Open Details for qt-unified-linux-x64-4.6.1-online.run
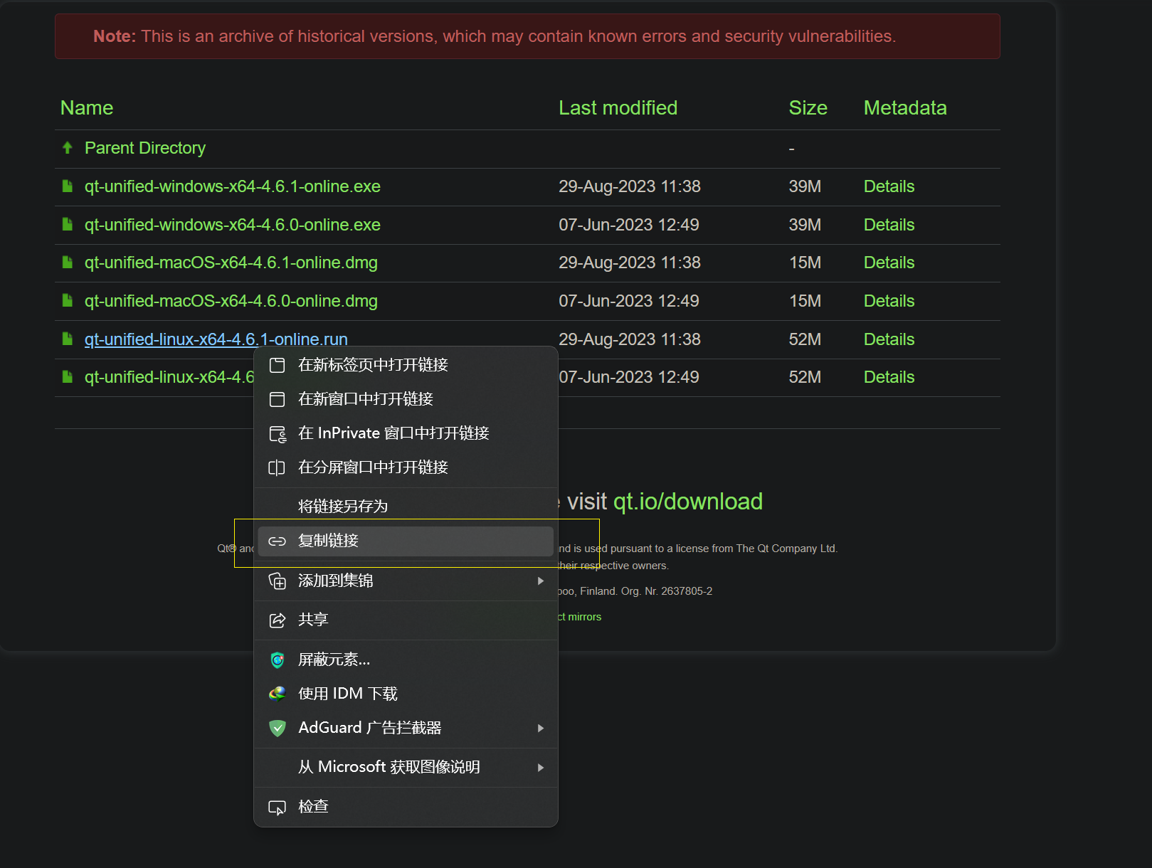 tap(889, 339)
